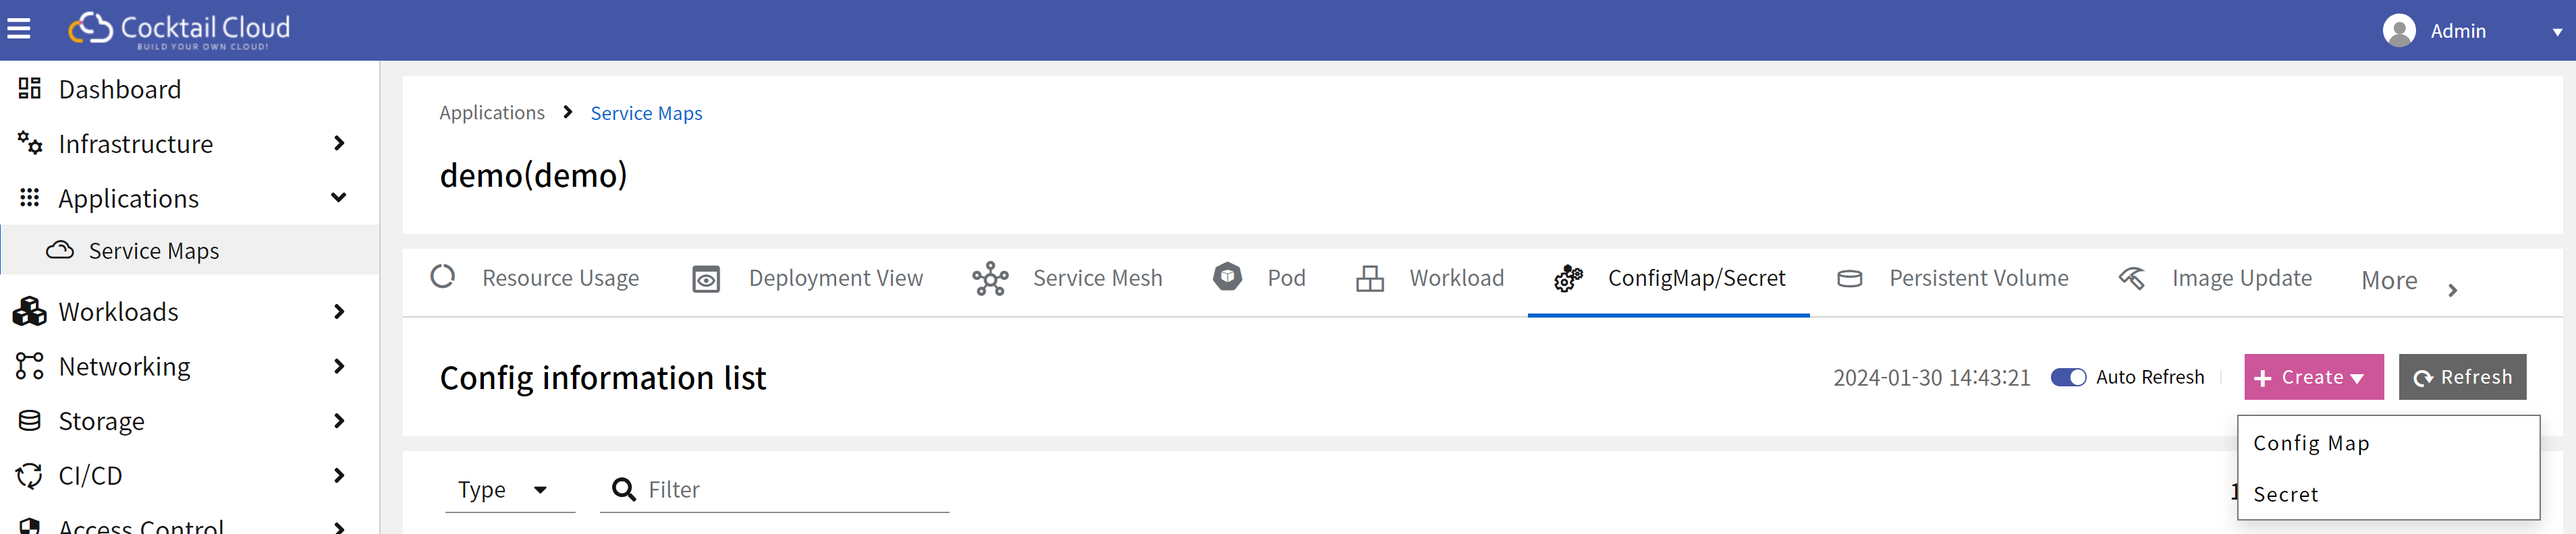2576x534 pixels.
Task: Choose Secret from Create menu
Action: pyautogui.click(x=2285, y=494)
